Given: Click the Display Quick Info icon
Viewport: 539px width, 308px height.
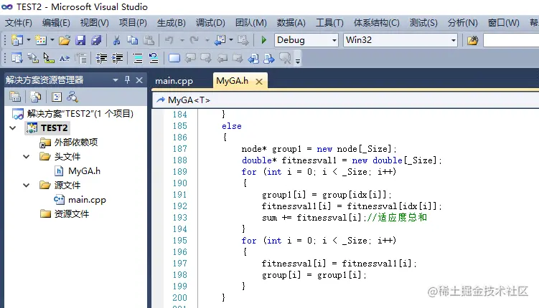Looking at the screenshot, I should tap(49, 58).
